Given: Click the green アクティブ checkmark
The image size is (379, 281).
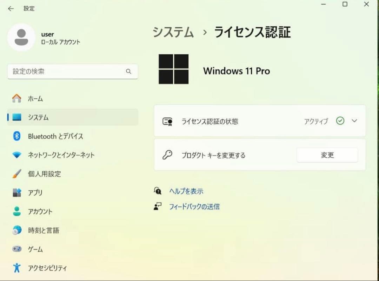Looking at the screenshot, I should (x=340, y=121).
